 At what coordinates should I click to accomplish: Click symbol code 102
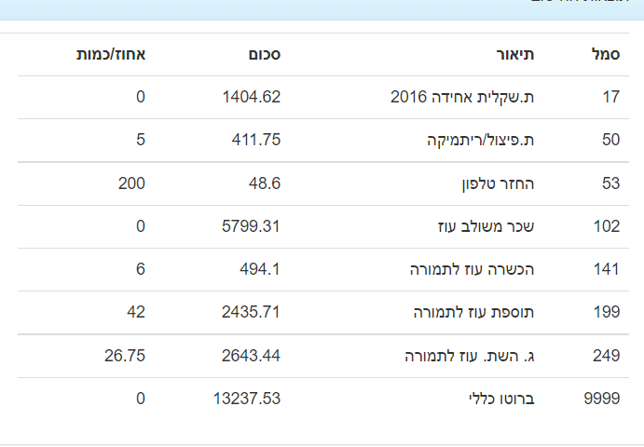pyautogui.click(x=607, y=226)
